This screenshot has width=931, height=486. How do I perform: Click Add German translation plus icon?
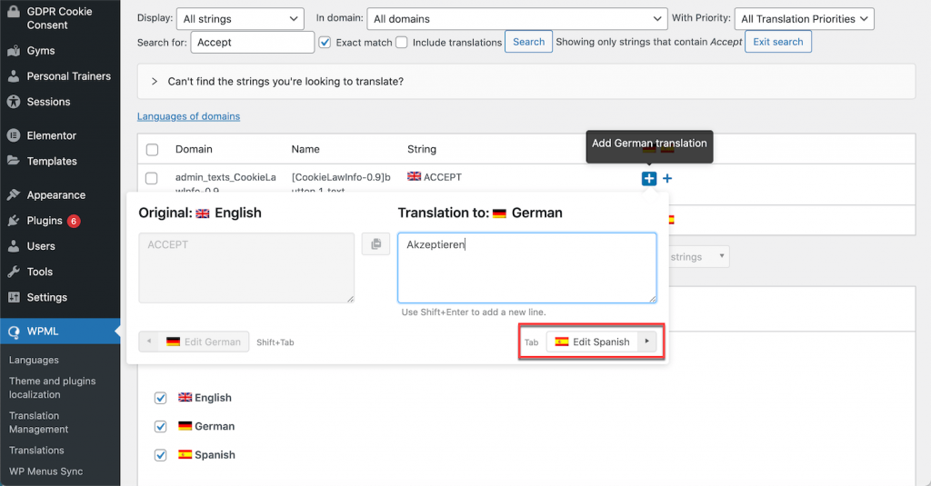(x=649, y=178)
